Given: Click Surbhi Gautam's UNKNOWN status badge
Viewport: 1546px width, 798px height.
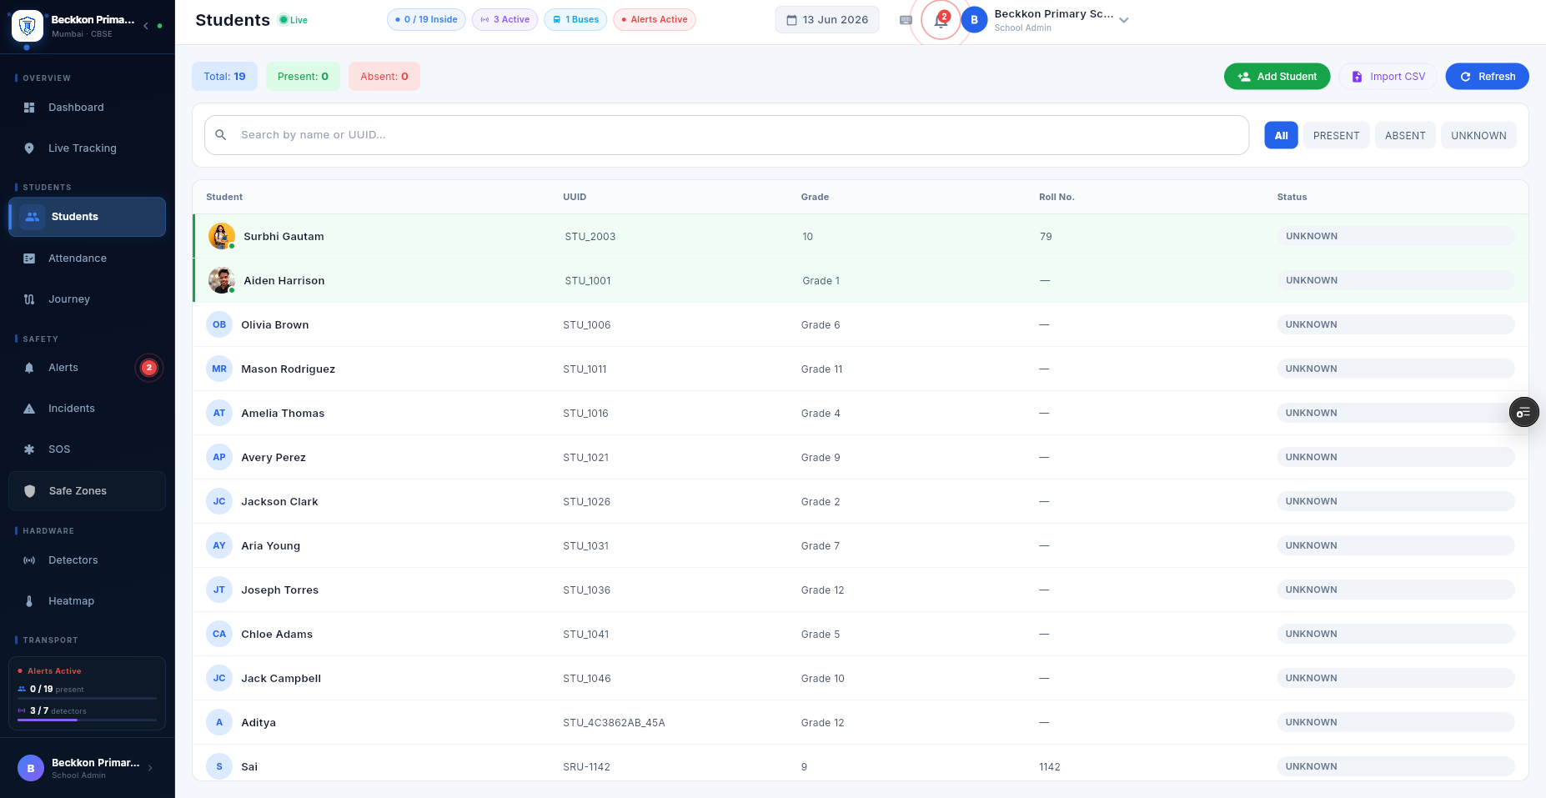Looking at the screenshot, I should coord(1395,236).
